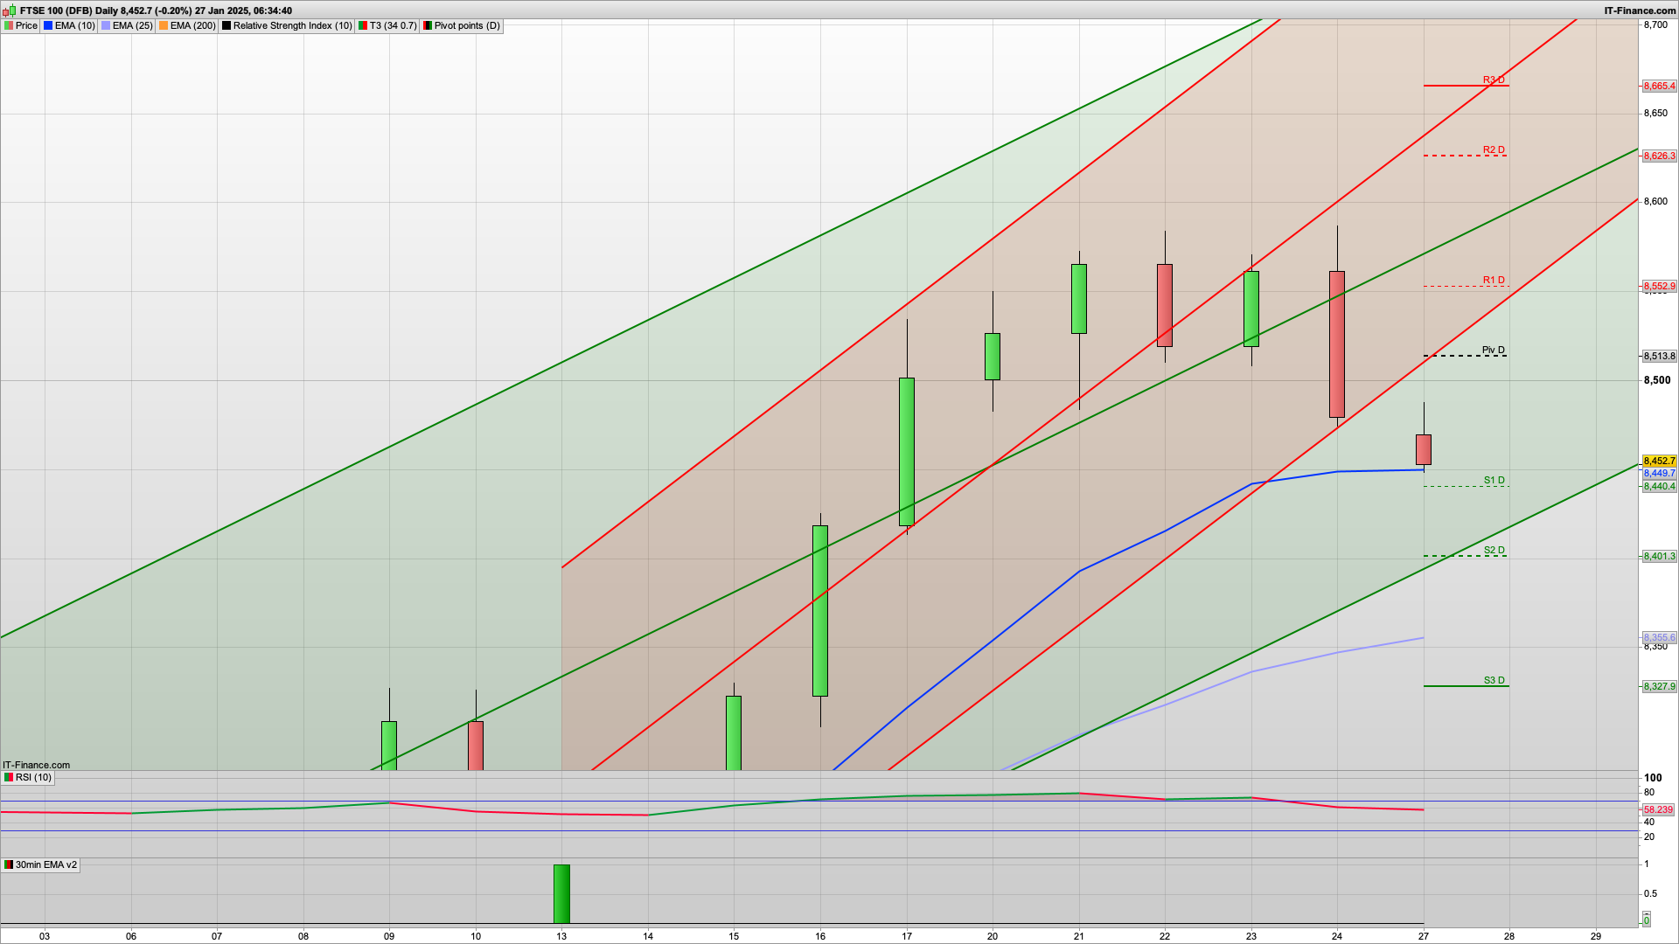Open the EMA (25) indicator label
Image resolution: width=1679 pixels, height=944 pixels.
click(132, 26)
